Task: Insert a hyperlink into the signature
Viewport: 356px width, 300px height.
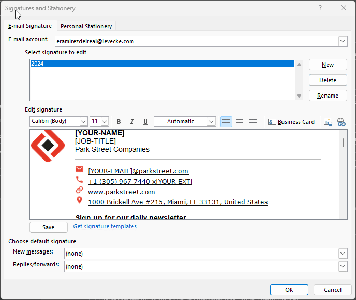Action: tap(341, 122)
